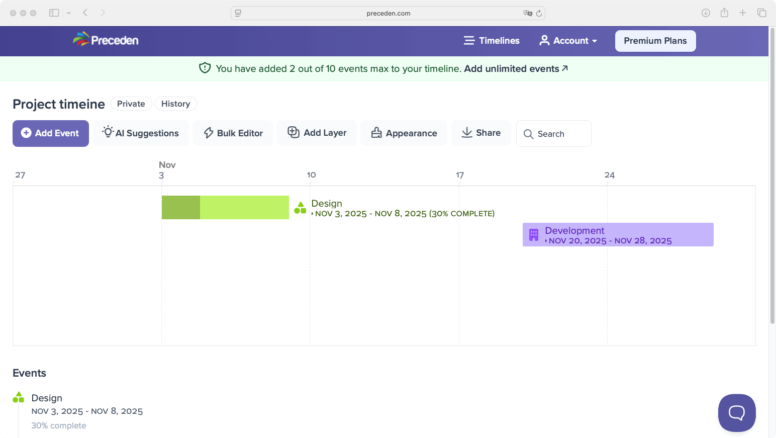Viewport: 776px width, 438px height.
Task: Click the Preceden logo
Action: click(106, 40)
